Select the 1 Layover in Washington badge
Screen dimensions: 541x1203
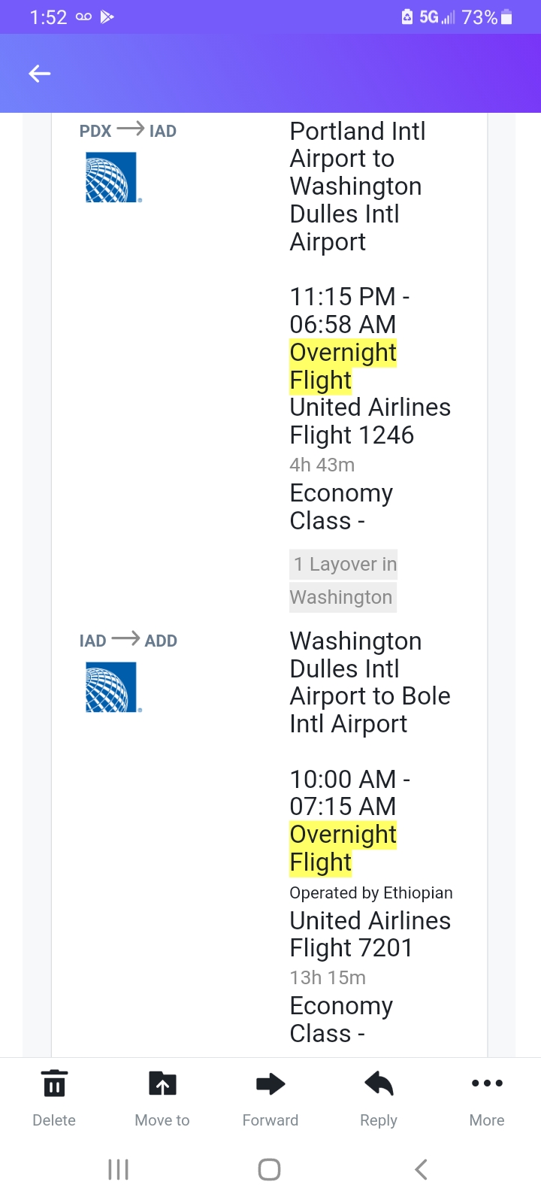pos(343,580)
